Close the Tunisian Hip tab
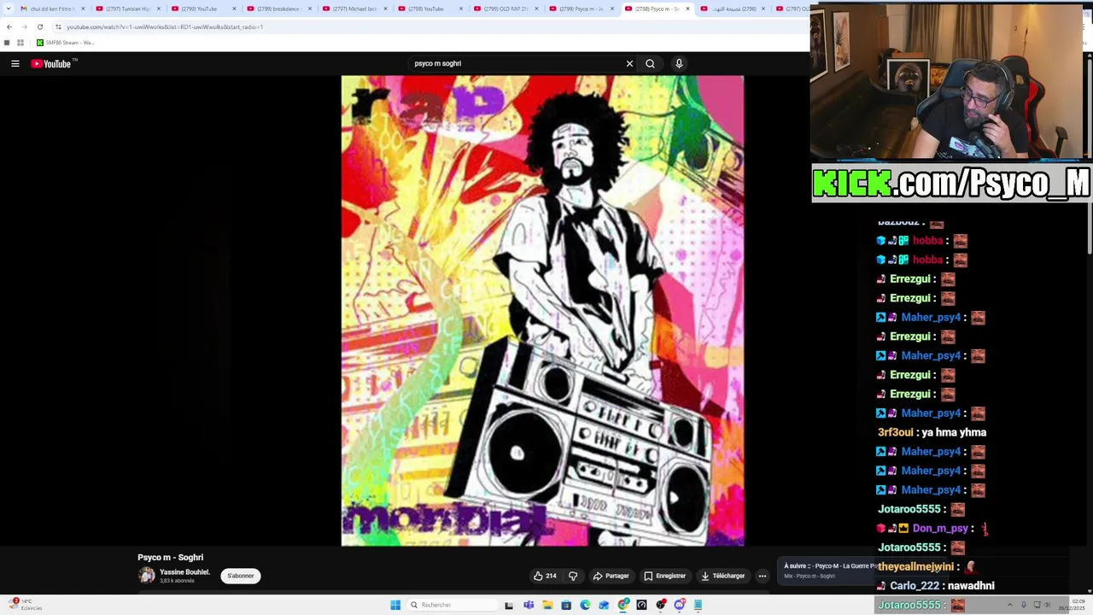The height and width of the screenshot is (615, 1093). click(x=158, y=9)
